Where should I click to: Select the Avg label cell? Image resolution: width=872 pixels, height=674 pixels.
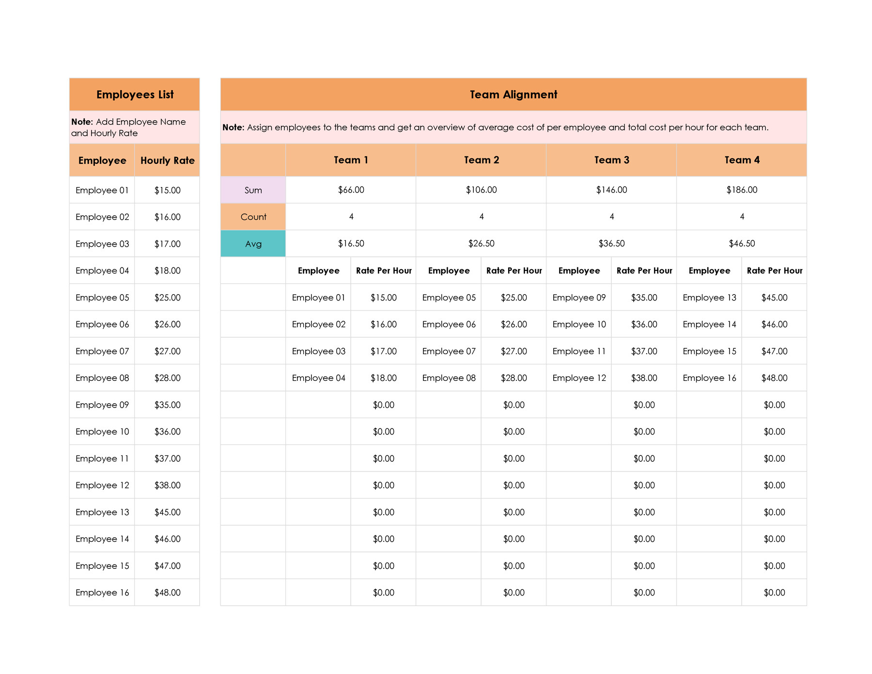(x=252, y=244)
